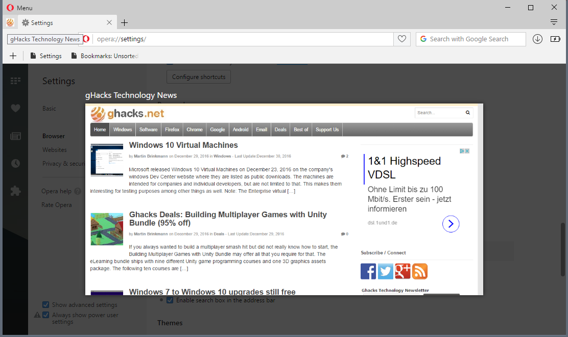Screen dimensions: 568x337
Task: Select Privacy & security section
Action: click(64, 164)
